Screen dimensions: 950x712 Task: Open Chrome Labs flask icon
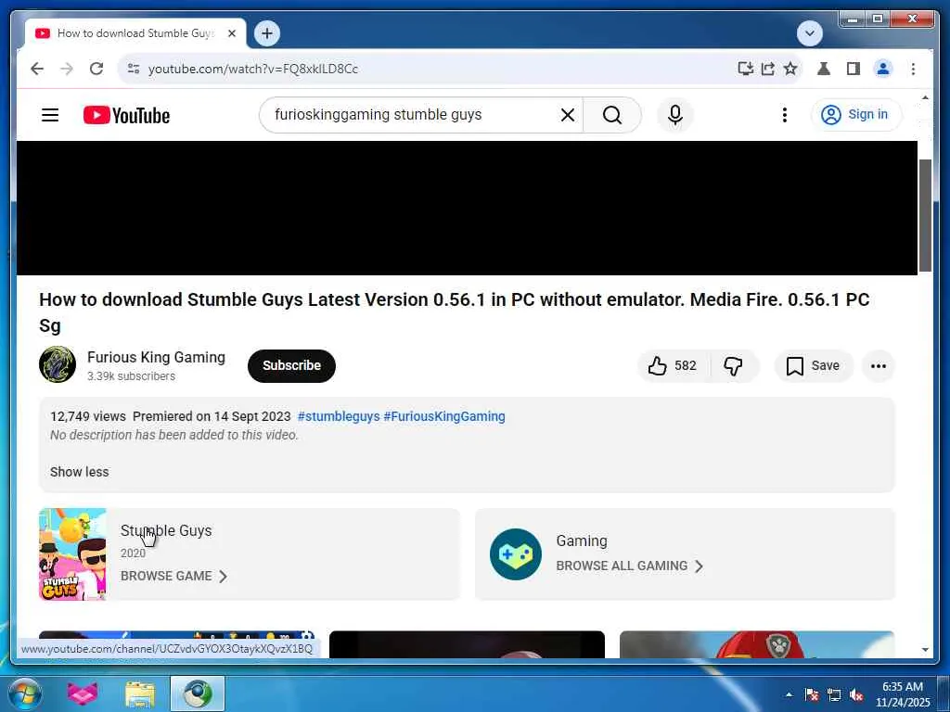click(824, 69)
